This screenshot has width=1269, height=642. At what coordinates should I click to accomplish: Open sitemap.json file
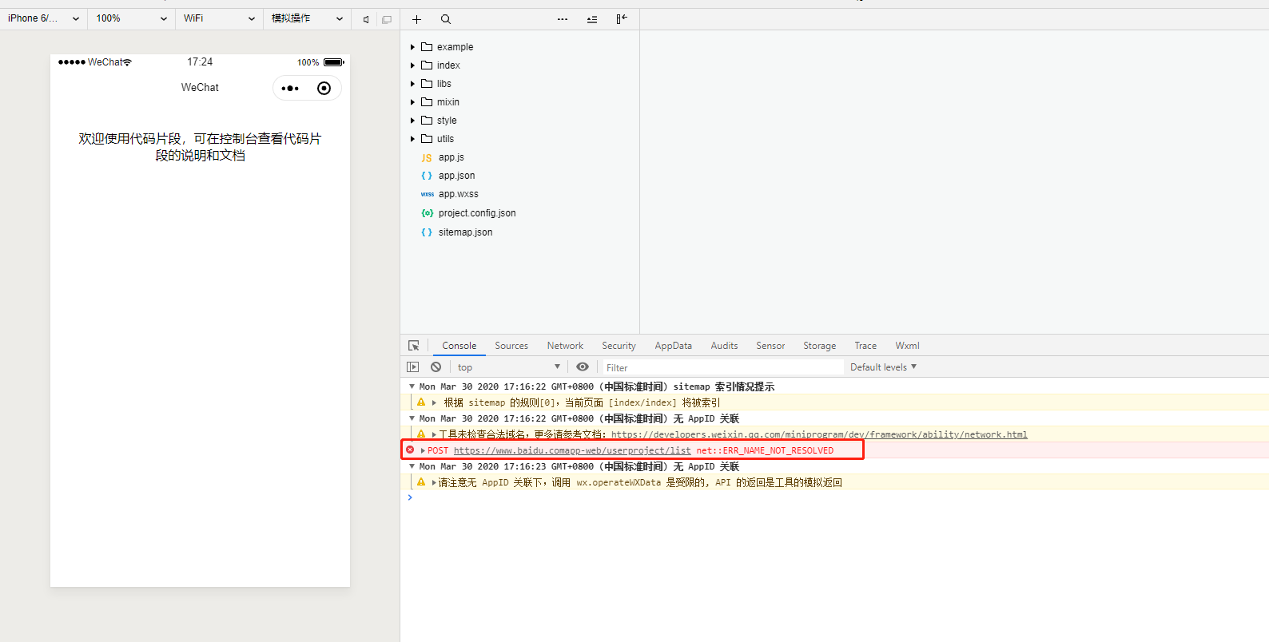(x=456, y=232)
